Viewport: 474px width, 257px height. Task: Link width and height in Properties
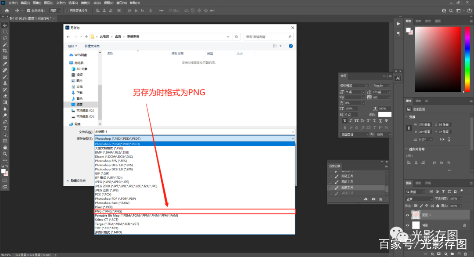409,128
